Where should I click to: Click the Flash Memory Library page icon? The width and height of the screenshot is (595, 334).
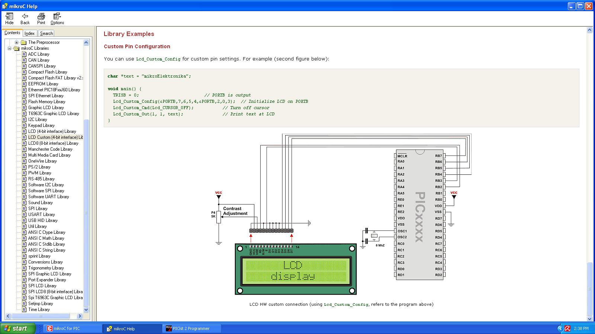point(24,102)
